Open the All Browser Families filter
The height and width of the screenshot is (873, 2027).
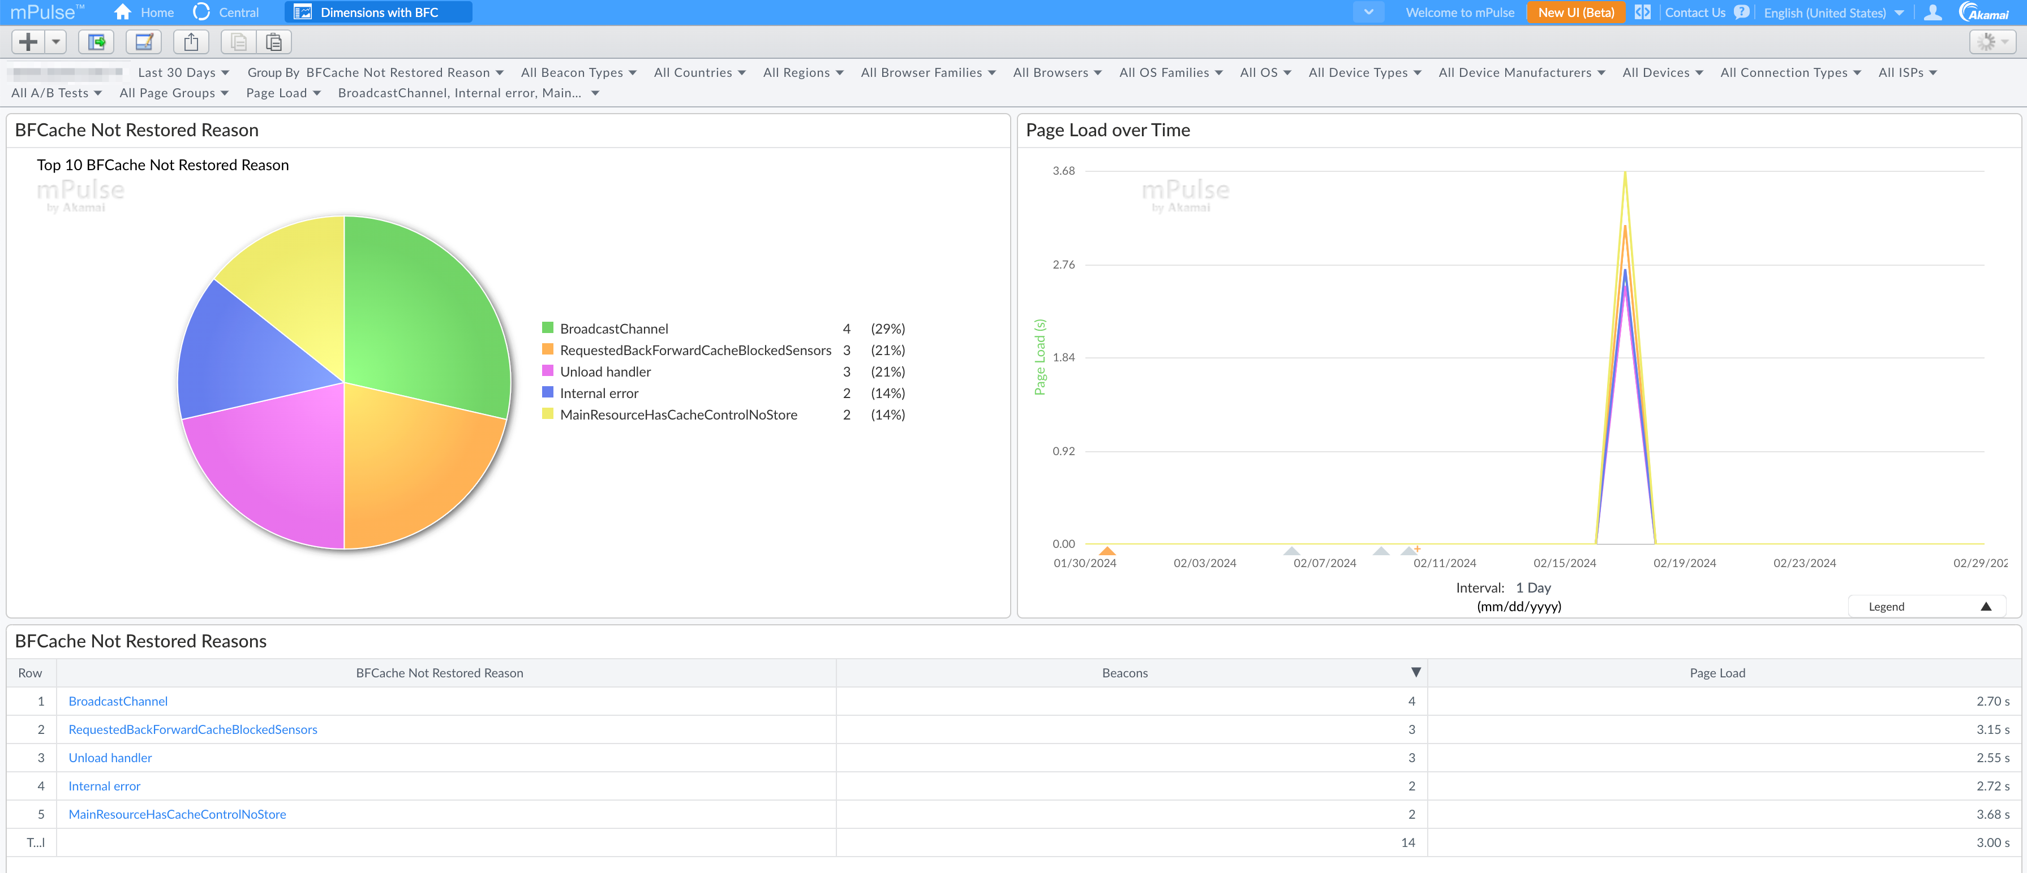coord(927,72)
